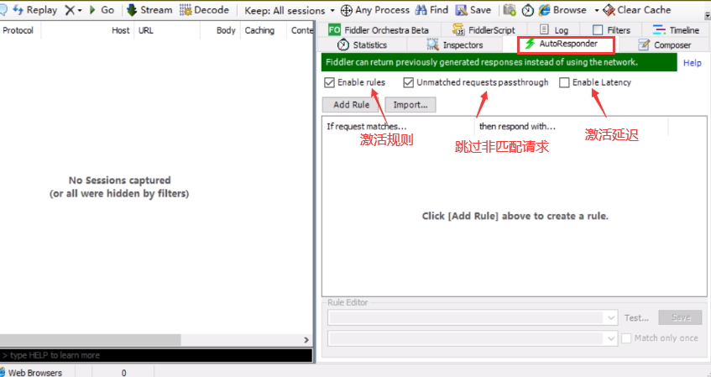Check the Enable Latency checkbox
711x377 pixels.
tap(564, 82)
